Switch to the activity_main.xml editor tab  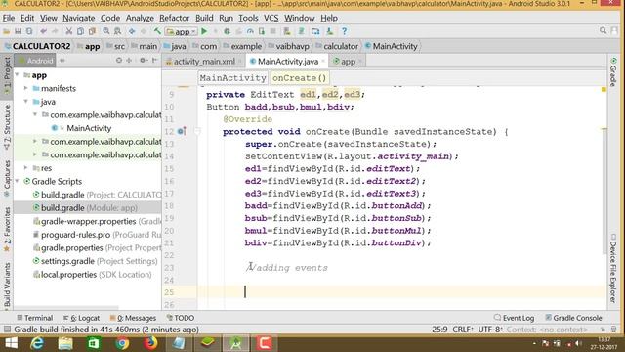(203, 62)
